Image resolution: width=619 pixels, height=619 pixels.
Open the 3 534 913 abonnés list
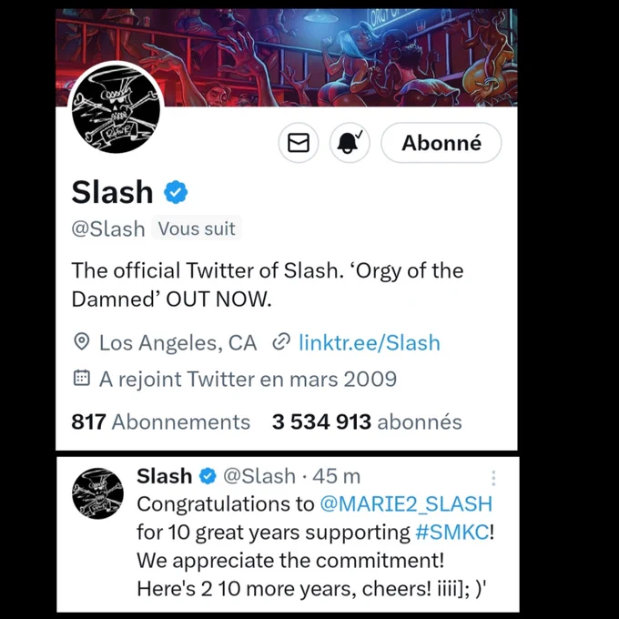(x=367, y=421)
